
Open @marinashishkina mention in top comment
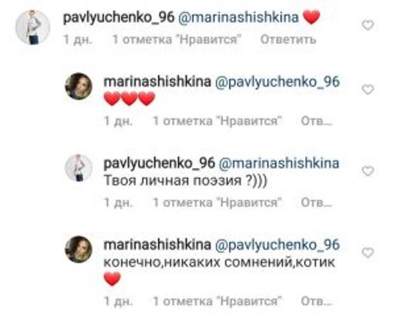tap(238, 17)
